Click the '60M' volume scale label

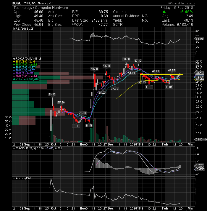point(8,117)
